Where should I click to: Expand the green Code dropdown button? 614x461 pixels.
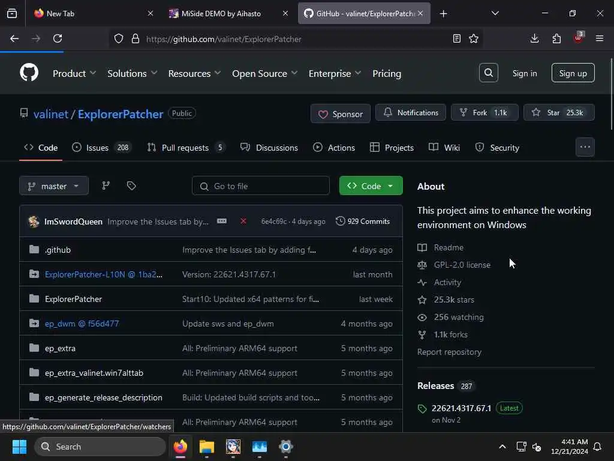coord(371,186)
